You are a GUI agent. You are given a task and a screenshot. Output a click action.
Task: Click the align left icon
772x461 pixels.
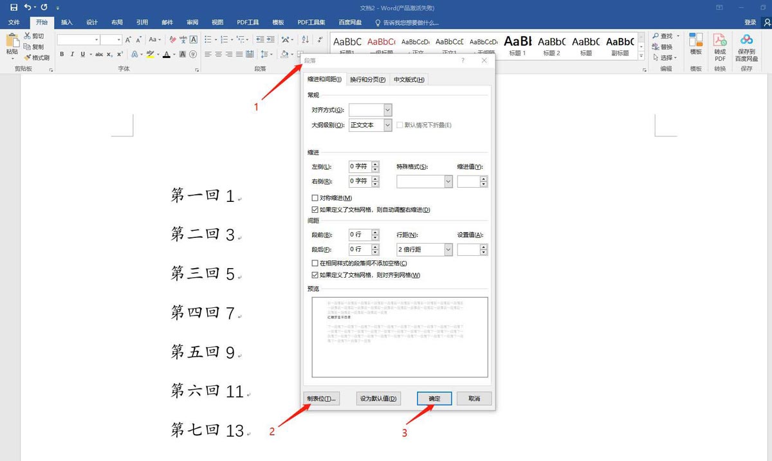click(x=208, y=55)
